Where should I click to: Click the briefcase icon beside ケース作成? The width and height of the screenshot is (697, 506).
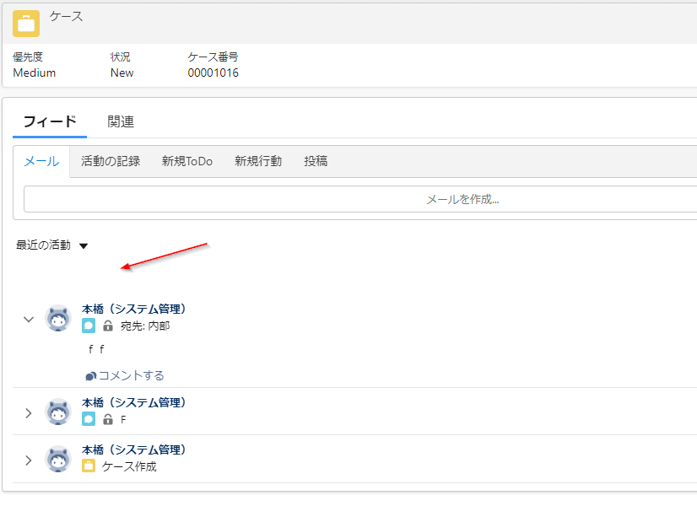coord(89,466)
